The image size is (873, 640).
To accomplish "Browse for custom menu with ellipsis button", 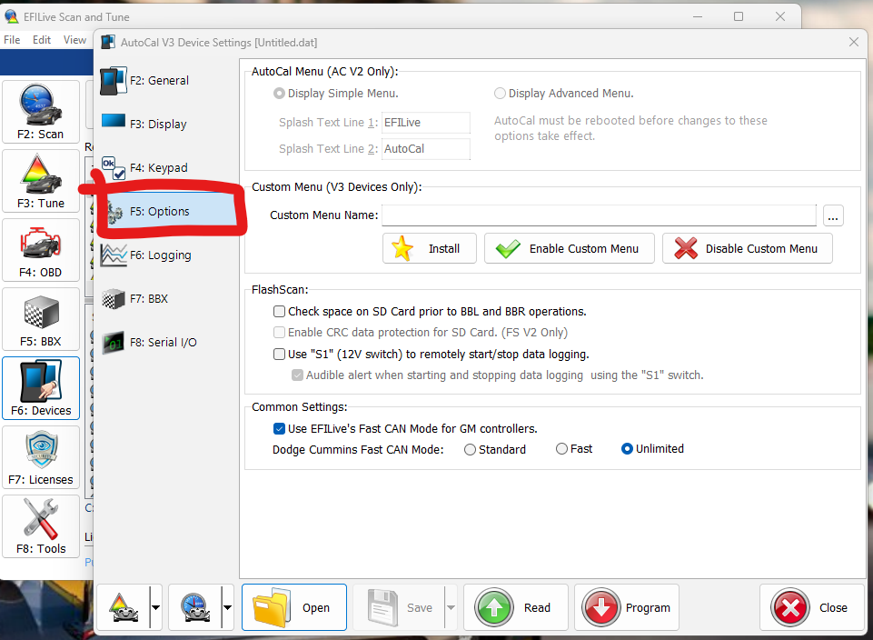I will [x=833, y=215].
